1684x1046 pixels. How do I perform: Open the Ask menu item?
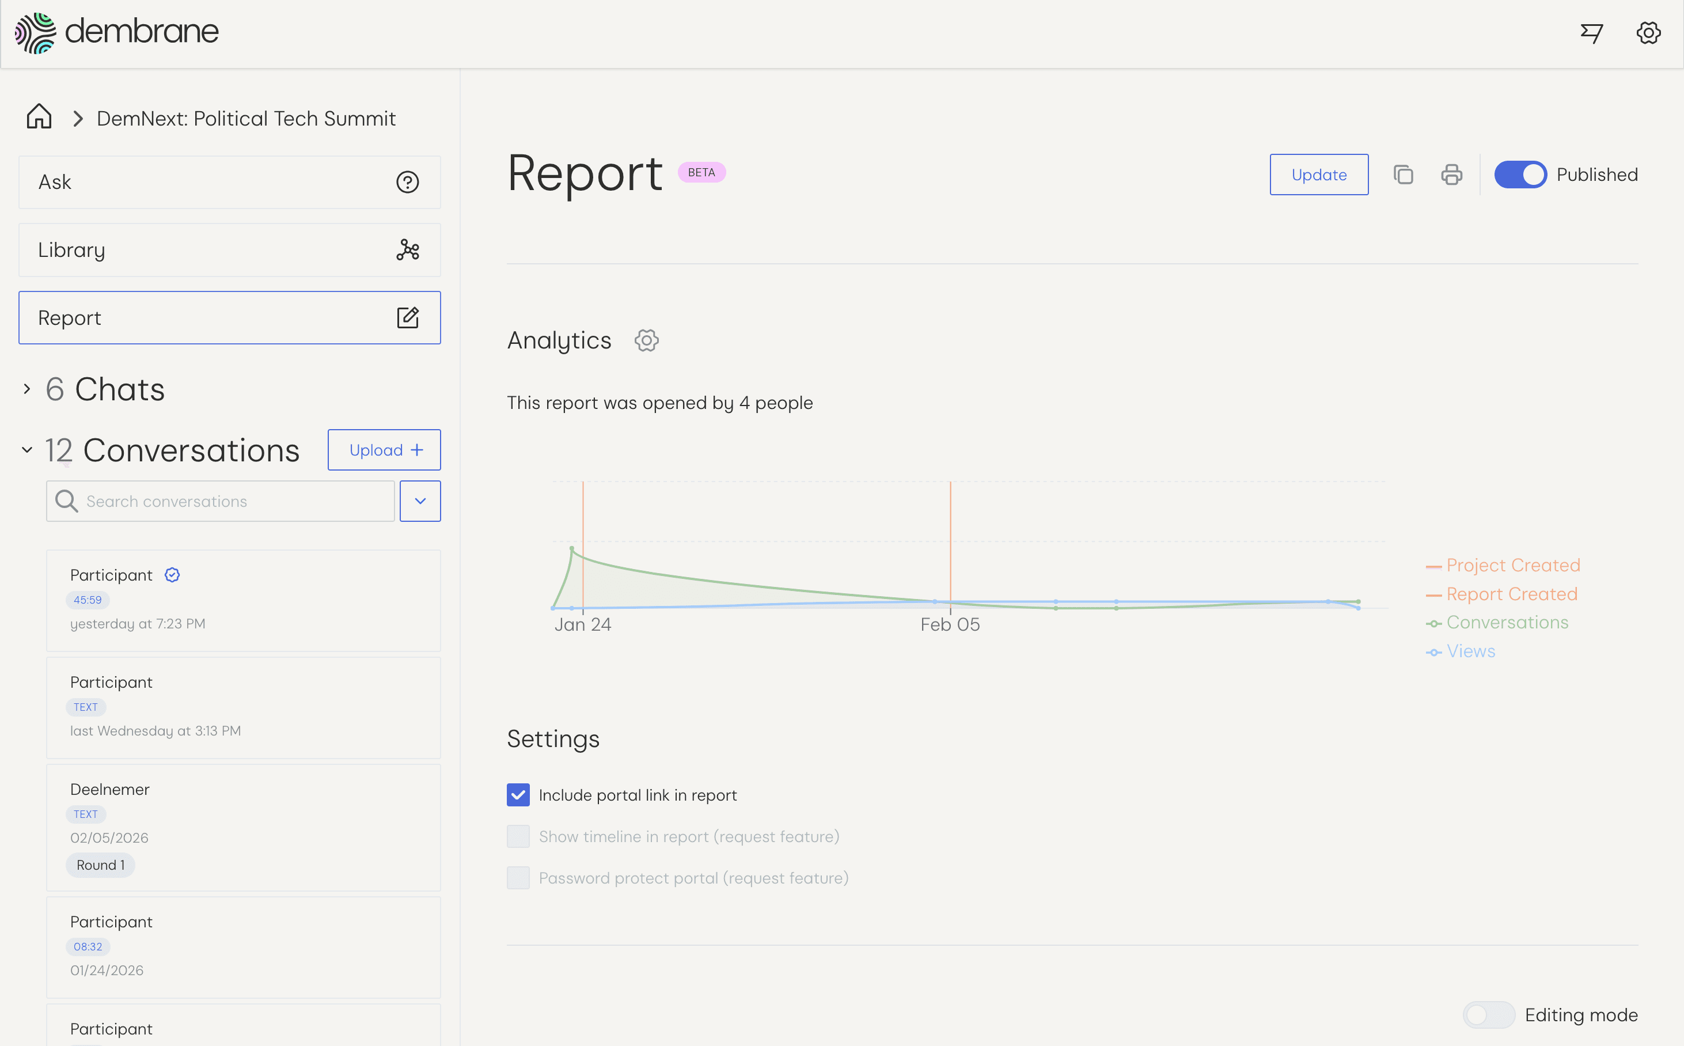pyautogui.click(x=229, y=182)
